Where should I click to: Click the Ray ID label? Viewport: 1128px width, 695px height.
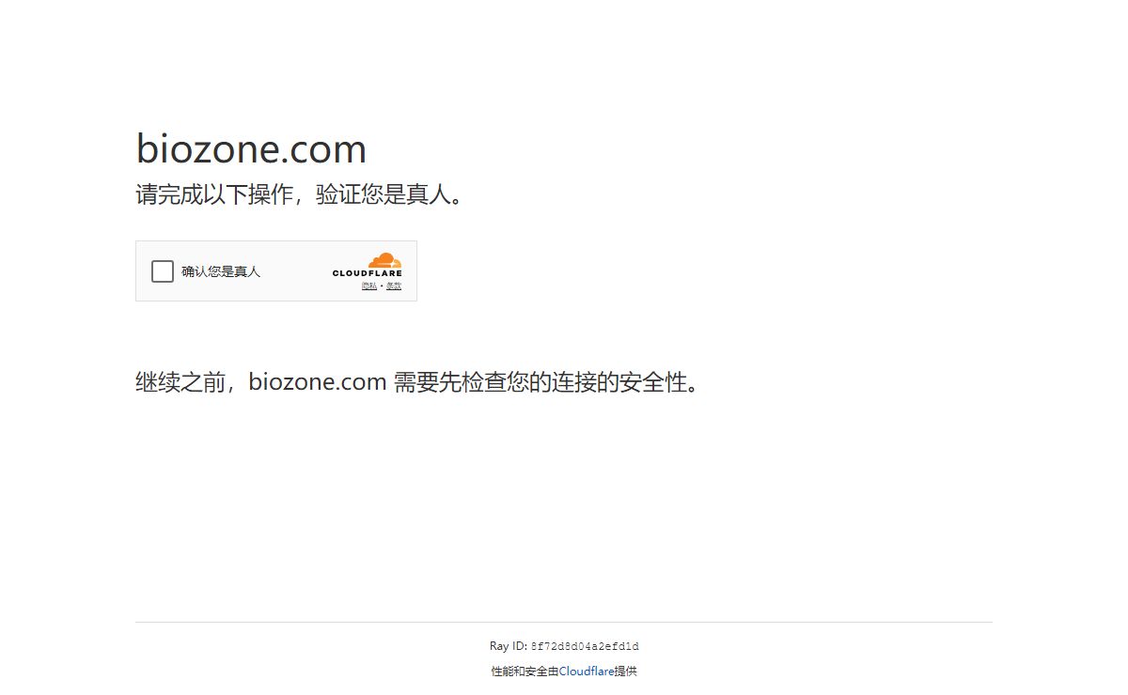(x=509, y=646)
